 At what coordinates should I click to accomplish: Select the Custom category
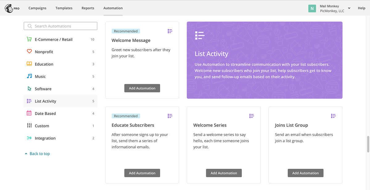pyautogui.click(x=60, y=126)
